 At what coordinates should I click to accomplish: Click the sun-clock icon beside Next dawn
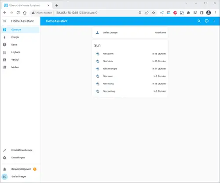point(98,54)
